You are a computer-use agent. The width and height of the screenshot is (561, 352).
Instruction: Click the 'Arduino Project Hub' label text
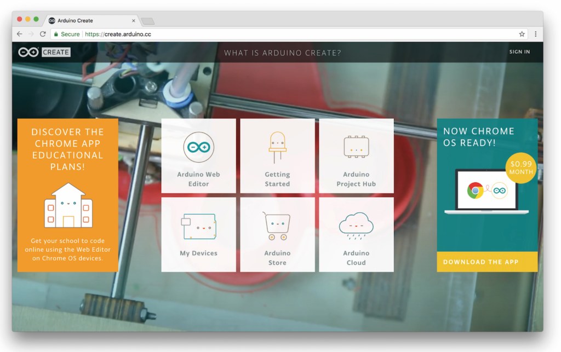356,179
